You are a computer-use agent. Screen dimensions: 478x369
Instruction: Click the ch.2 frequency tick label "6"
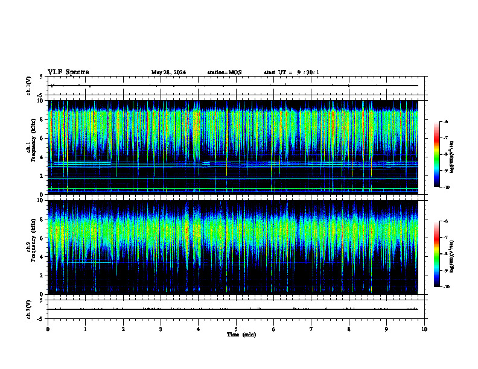pyautogui.click(x=42, y=238)
